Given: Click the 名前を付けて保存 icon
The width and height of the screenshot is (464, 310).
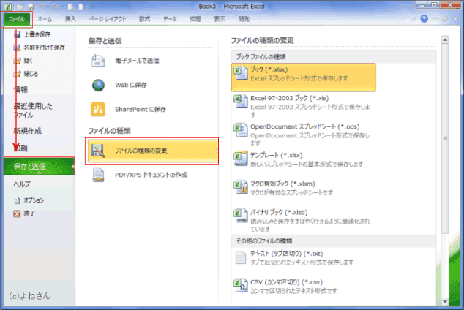Looking at the screenshot, I should pos(17,48).
